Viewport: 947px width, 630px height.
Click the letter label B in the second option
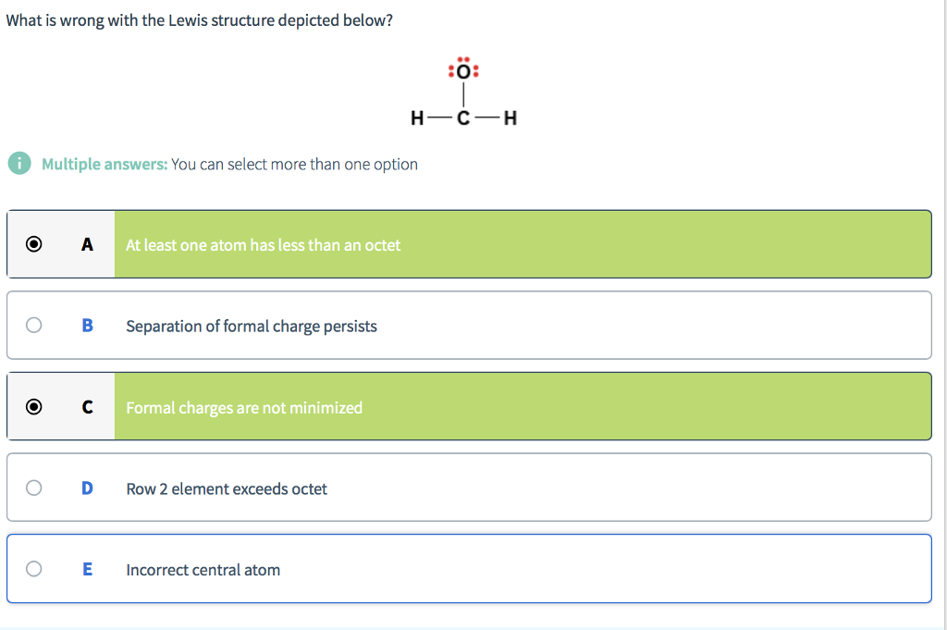tap(87, 326)
